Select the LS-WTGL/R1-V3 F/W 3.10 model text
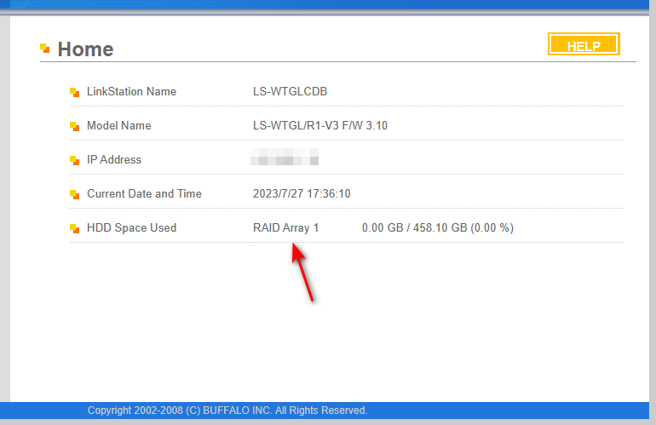 coord(320,125)
